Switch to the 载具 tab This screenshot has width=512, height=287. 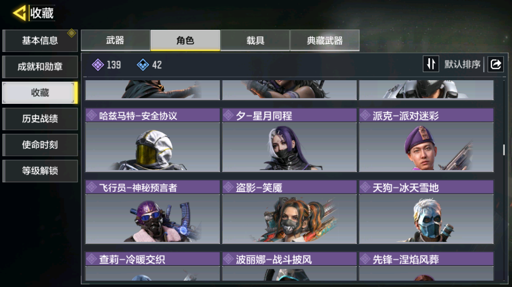(255, 41)
